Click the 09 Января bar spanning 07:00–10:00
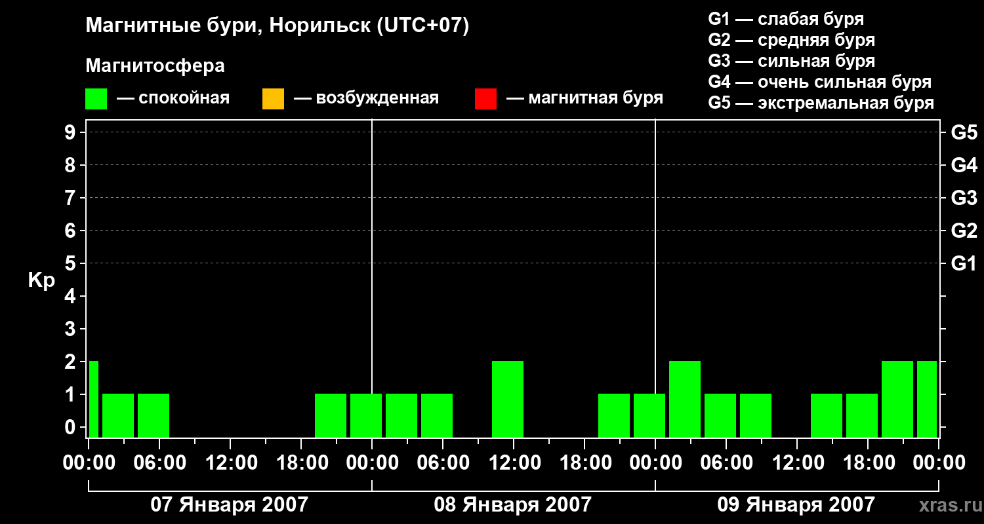This screenshot has width=984, height=524. click(756, 415)
